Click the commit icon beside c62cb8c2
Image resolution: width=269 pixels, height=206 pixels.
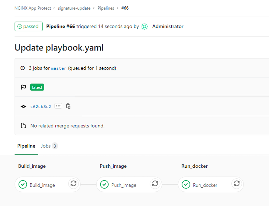[23, 106]
